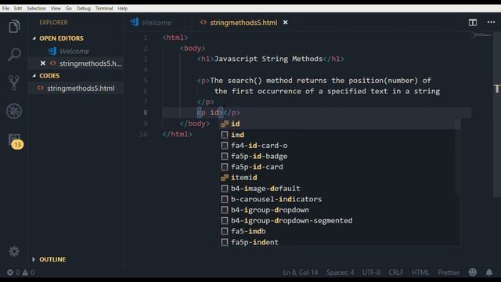
Task: Click the suggestion list scrollbar
Action: coord(458,157)
